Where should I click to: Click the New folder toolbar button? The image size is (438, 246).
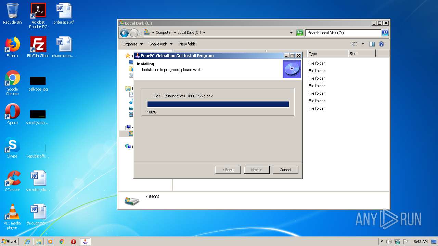[x=188, y=44]
